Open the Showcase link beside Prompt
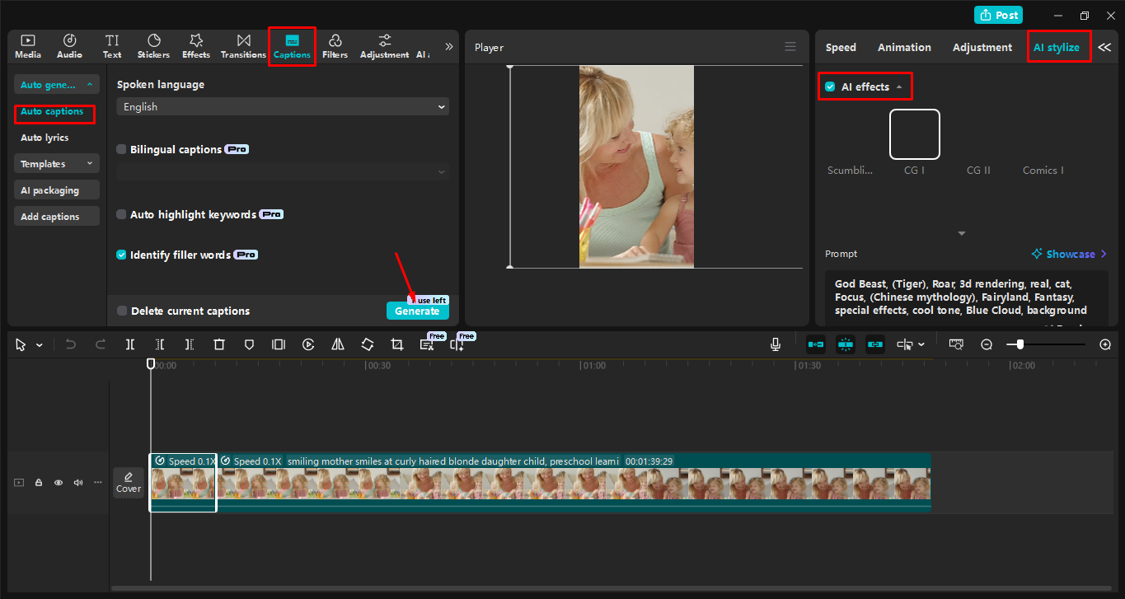The width and height of the screenshot is (1125, 599). tap(1069, 254)
